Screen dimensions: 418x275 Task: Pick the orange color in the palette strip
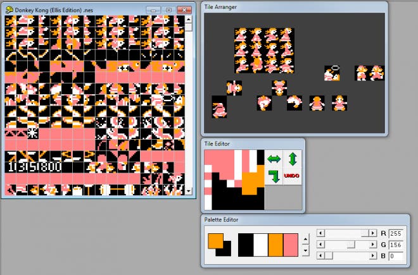click(275, 245)
